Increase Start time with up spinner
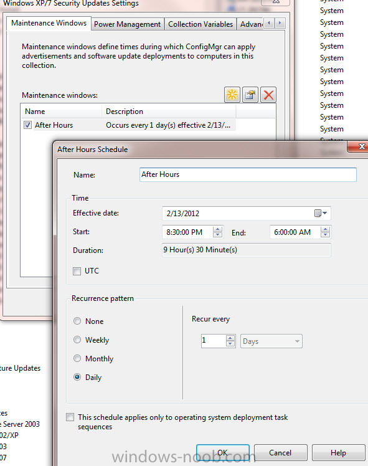The width and height of the screenshot is (368, 466). click(217, 229)
